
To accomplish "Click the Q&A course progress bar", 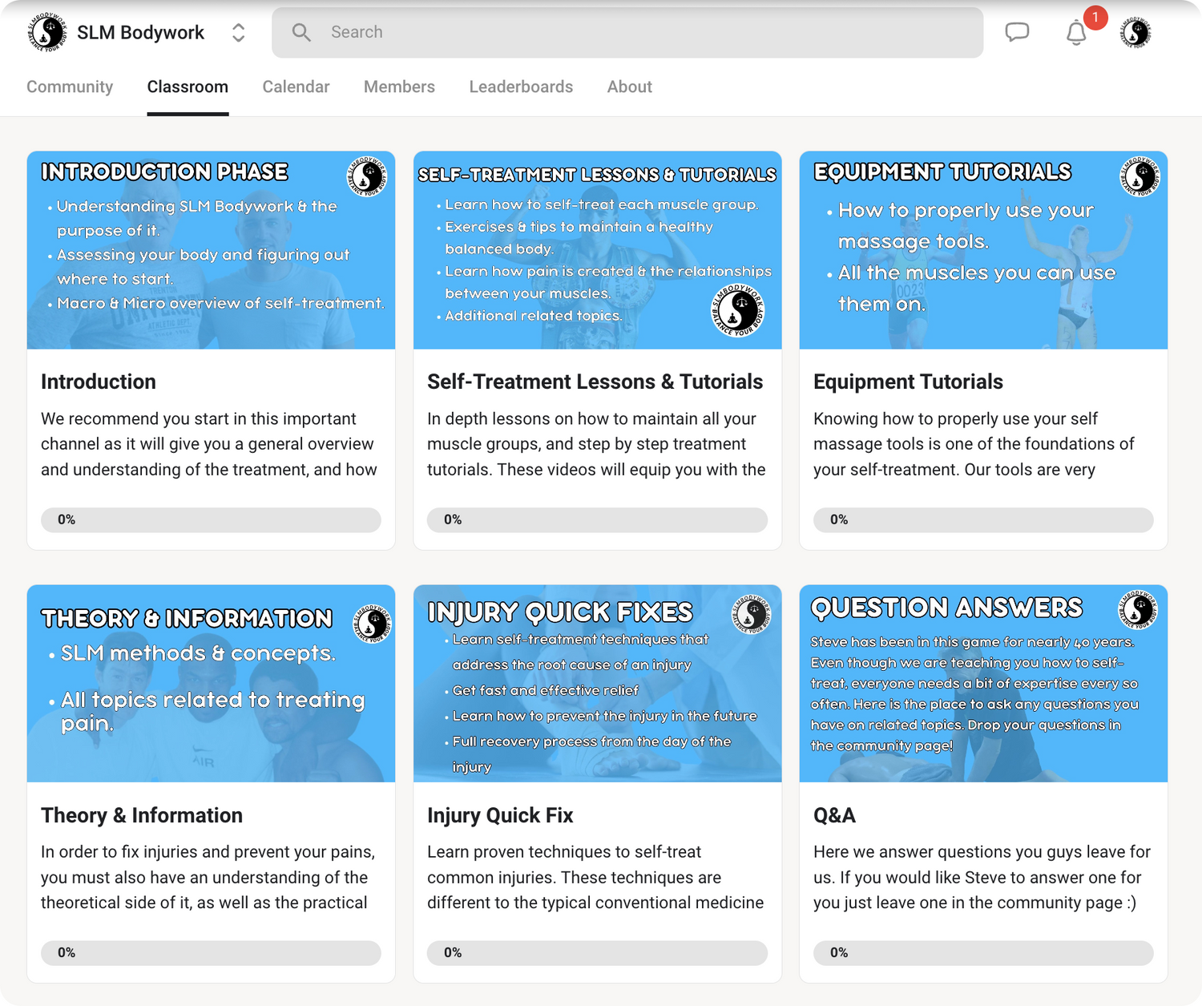I will [983, 952].
